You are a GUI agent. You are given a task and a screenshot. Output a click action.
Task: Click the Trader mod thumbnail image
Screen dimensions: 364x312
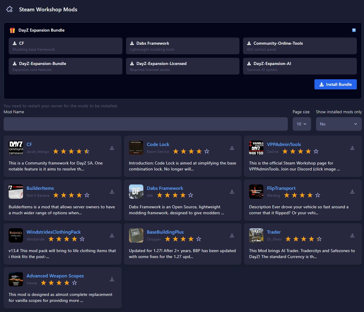pos(256,235)
